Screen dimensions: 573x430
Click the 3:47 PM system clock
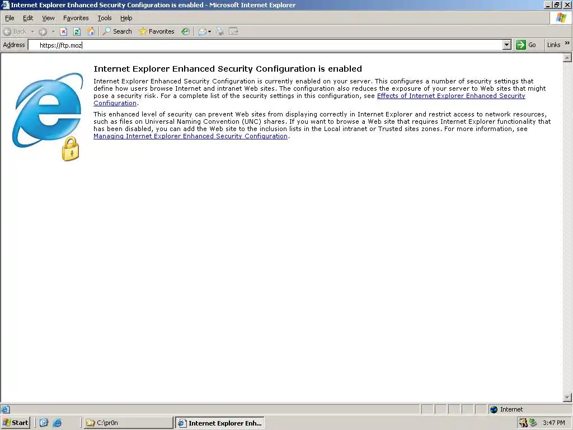pyautogui.click(x=553, y=423)
